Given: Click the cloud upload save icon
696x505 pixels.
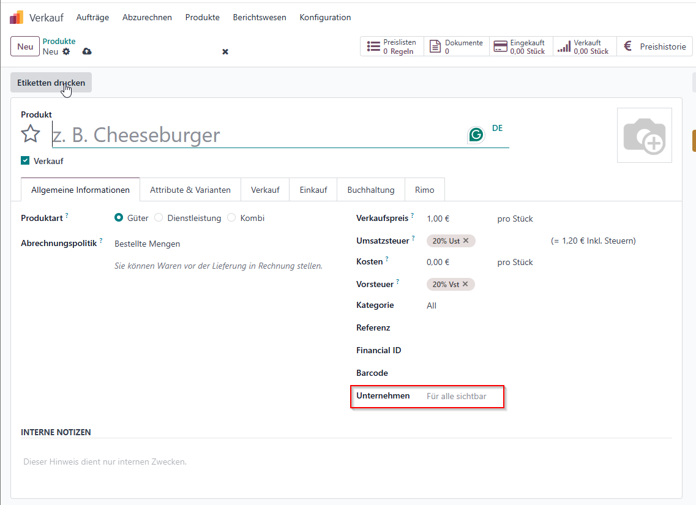Looking at the screenshot, I should pyautogui.click(x=87, y=51).
